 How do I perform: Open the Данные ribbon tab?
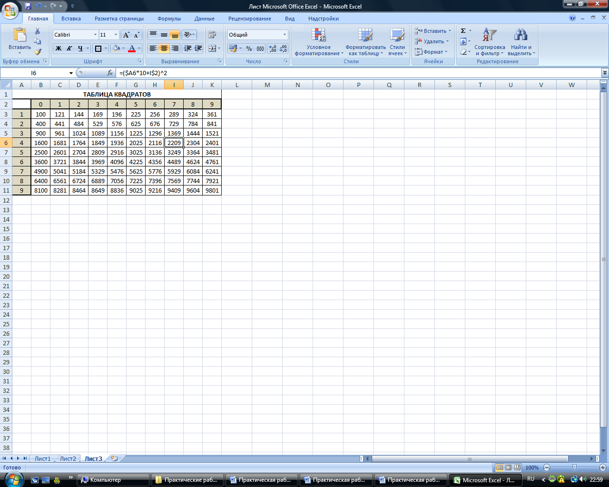pos(205,19)
